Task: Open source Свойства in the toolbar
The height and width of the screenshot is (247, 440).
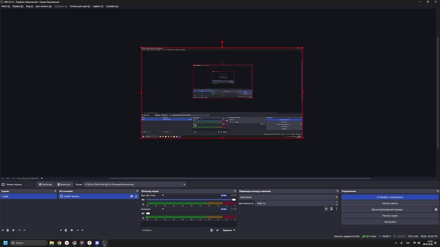Action: click(x=45, y=185)
